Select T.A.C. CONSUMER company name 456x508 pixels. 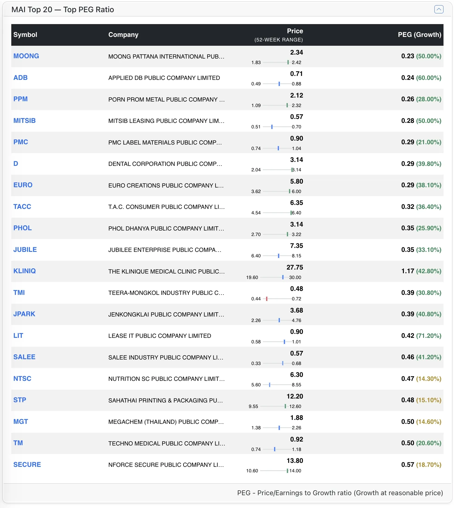pos(166,207)
